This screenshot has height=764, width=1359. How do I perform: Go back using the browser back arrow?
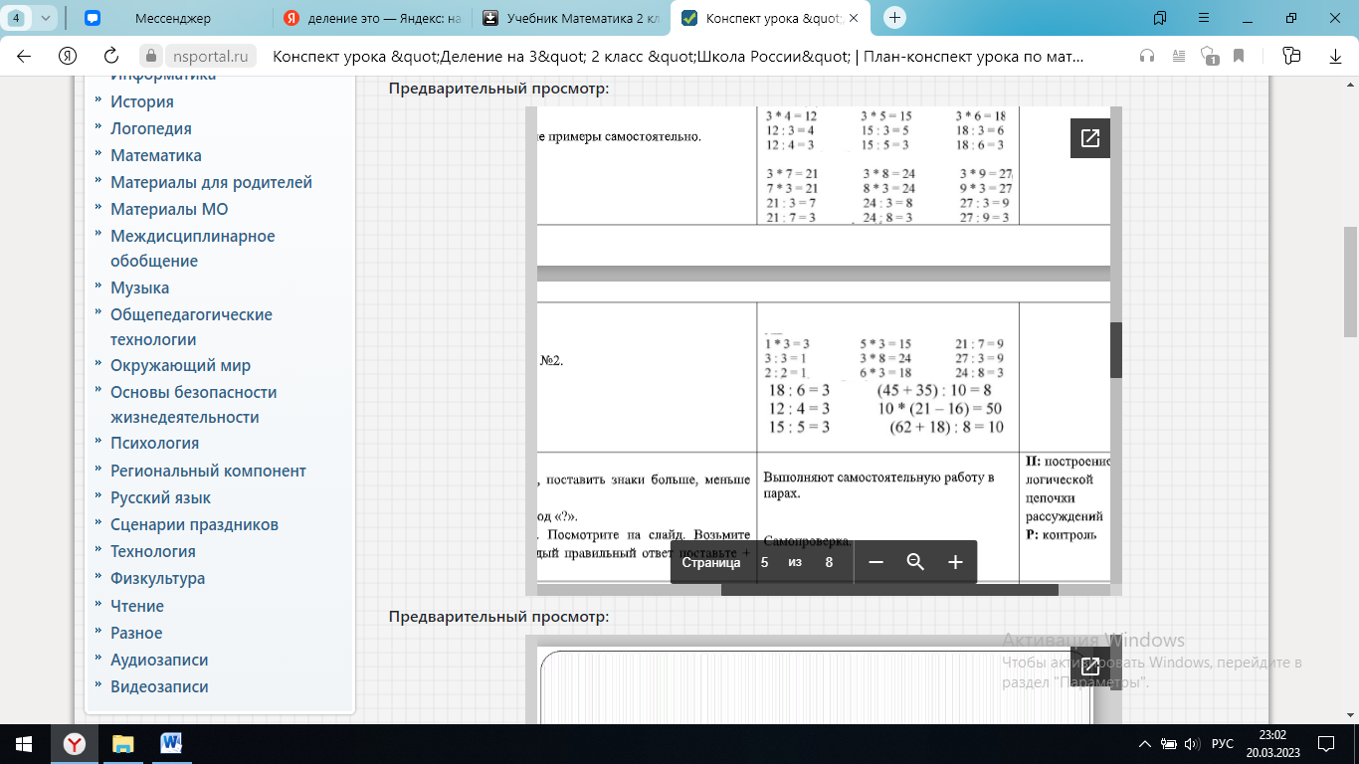[24, 56]
